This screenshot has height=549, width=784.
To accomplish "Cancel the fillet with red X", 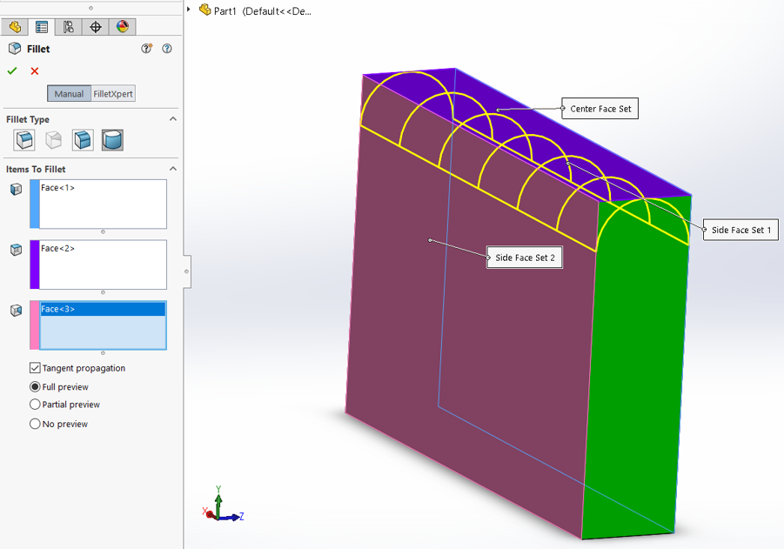I will point(35,71).
